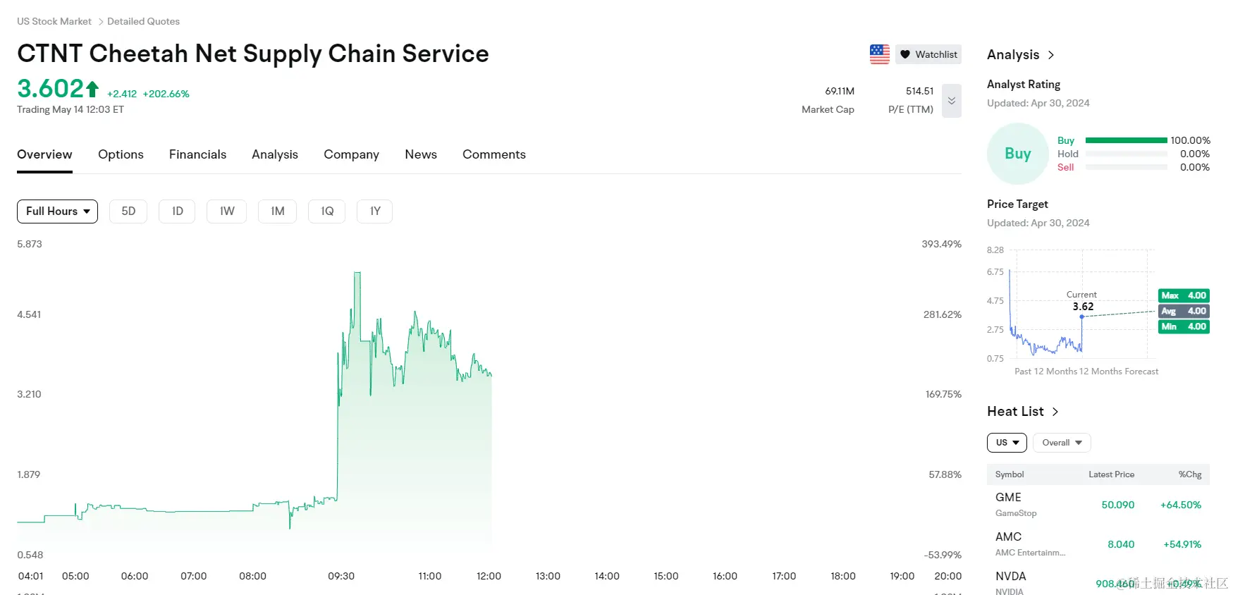Click the Max 4.00 price target label

pos(1184,295)
